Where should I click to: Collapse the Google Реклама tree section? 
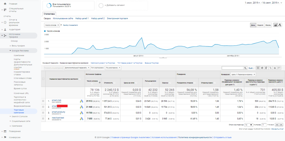[10, 51]
